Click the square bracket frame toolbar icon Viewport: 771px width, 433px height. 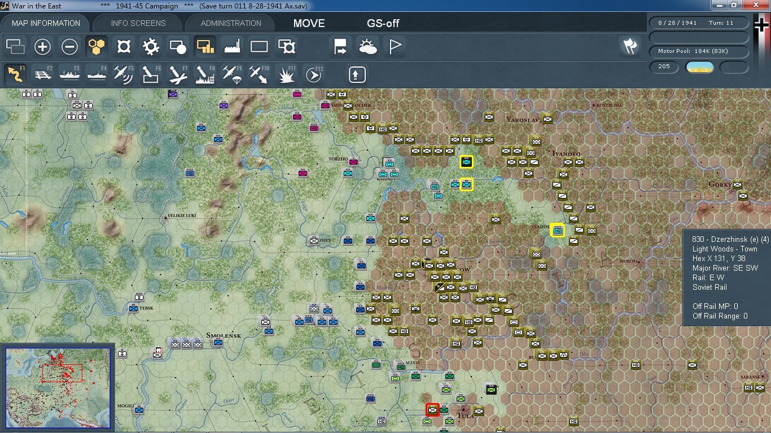[x=124, y=46]
